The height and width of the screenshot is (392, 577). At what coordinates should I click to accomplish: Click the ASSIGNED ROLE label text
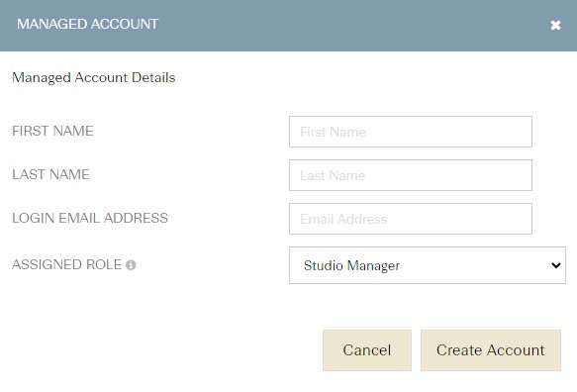pyautogui.click(x=66, y=264)
